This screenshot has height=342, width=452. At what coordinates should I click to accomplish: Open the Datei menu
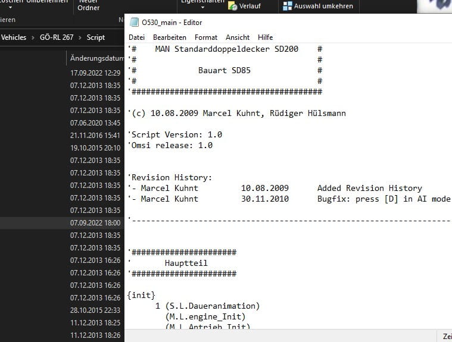136,37
